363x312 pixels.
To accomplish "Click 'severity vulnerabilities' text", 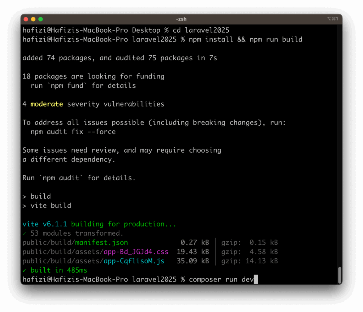I will [116, 104].
